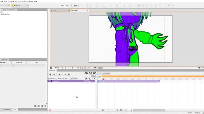
Task: Click the timeline zoom-out icon
Action: coord(103,110)
